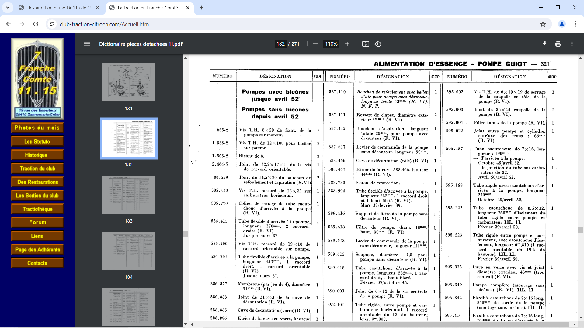Download the PDF file
The height and width of the screenshot is (328, 584).
pos(544,44)
